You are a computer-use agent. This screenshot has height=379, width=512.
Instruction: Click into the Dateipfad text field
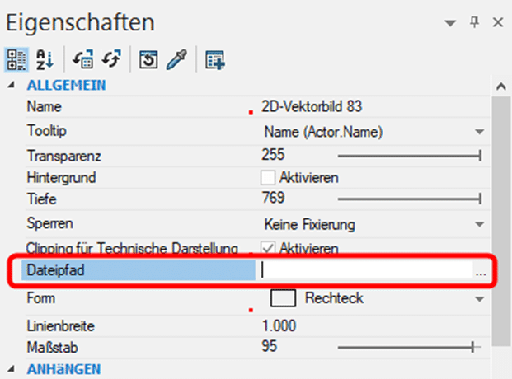366,270
